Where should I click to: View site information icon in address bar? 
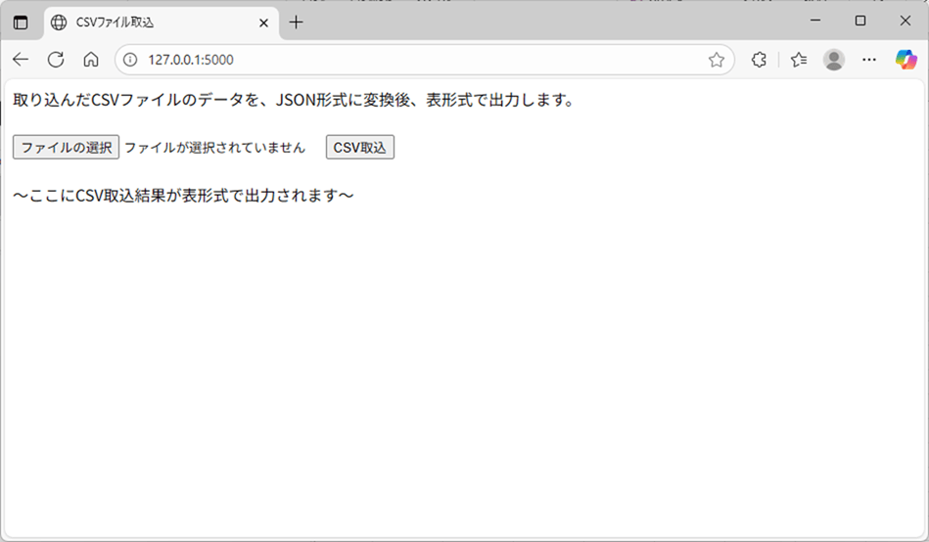tap(131, 60)
